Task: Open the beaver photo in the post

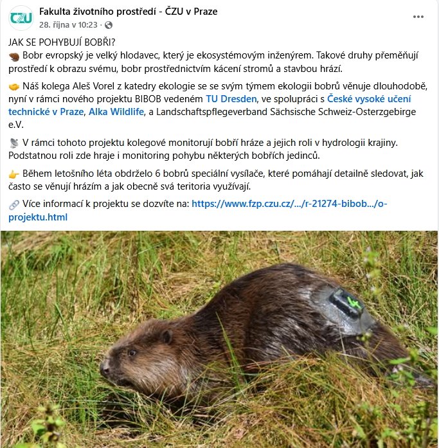Action: click(219, 339)
